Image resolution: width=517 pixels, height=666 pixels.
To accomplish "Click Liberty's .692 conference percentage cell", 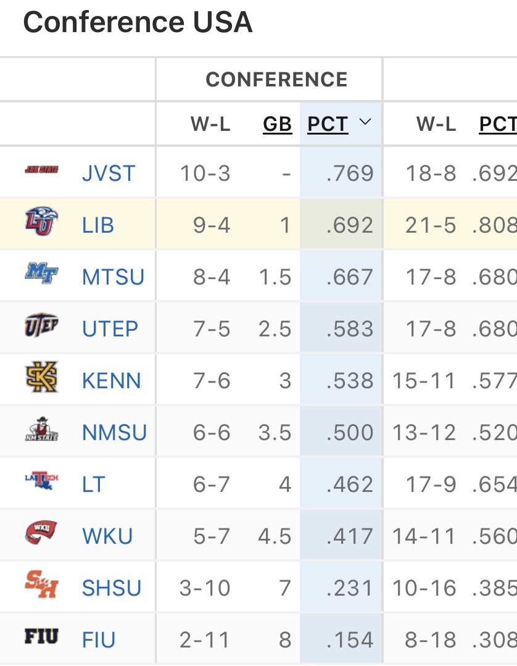I will (x=350, y=225).
